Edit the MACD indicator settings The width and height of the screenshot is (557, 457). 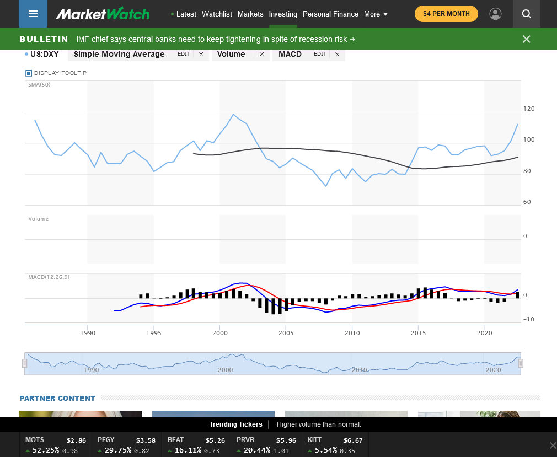pyautogui.click(x=320, y=54)
